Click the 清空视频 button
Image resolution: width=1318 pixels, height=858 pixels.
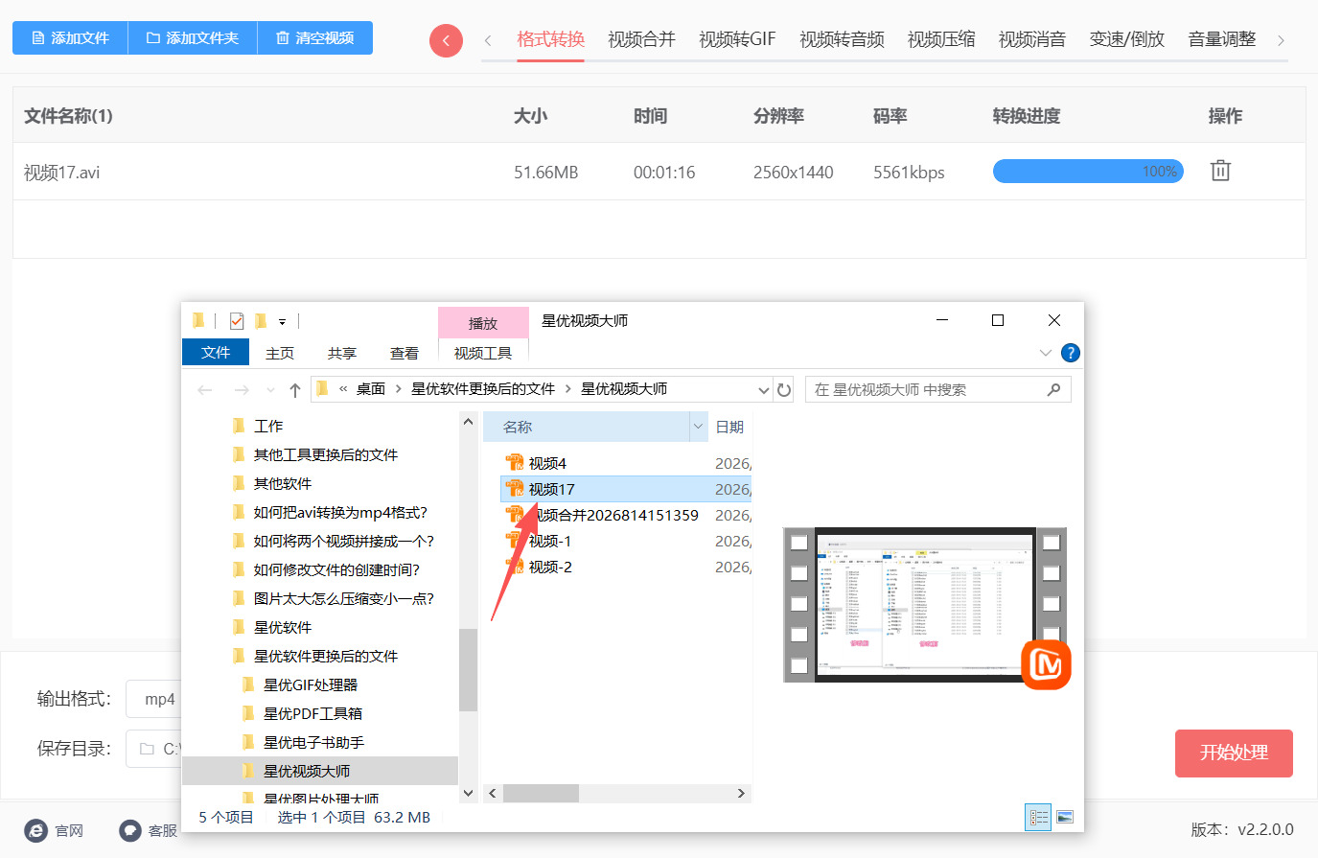tap(315, 38)
